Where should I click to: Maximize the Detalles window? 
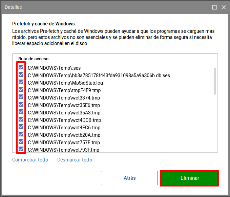point(214,7)
